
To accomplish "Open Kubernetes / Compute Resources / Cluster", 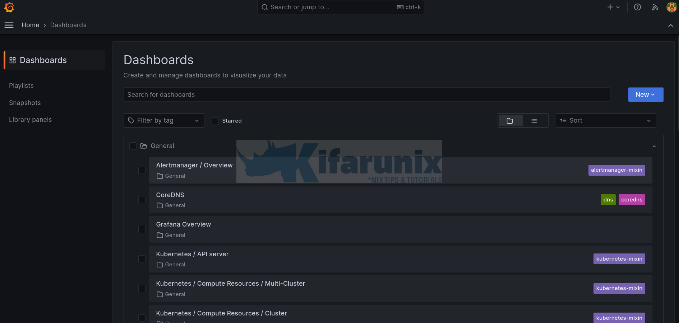I will (221, 313).
